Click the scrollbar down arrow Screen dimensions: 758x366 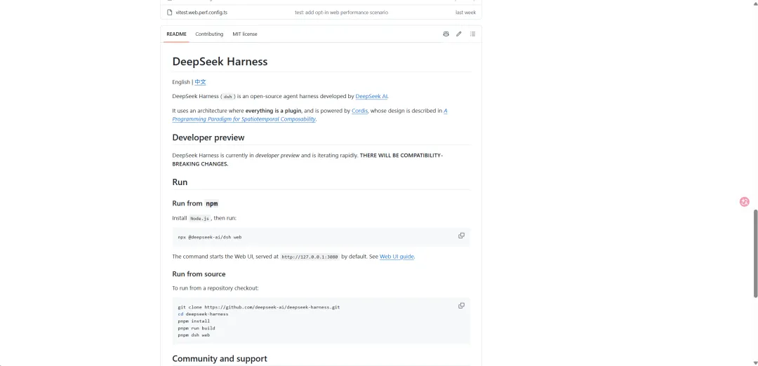pyautogui.click(x=755, y=362)
